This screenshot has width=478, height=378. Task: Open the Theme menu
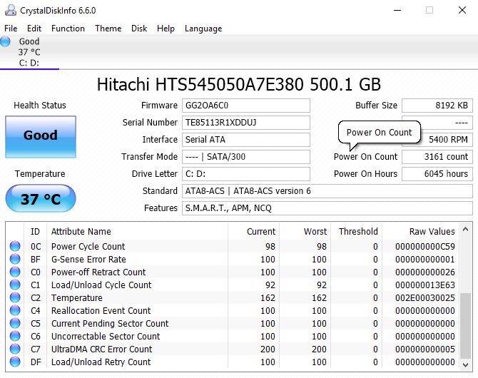click(108, 29)
